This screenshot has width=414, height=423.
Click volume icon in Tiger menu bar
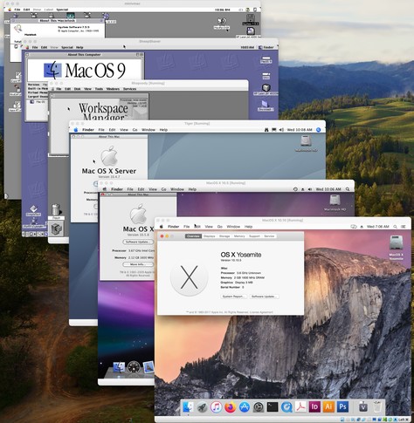(x=281, y=130)
